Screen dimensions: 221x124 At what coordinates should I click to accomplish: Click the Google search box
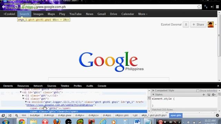click(x=108, y=80)
